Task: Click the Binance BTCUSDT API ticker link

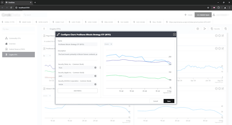Action: pos(188,22)
